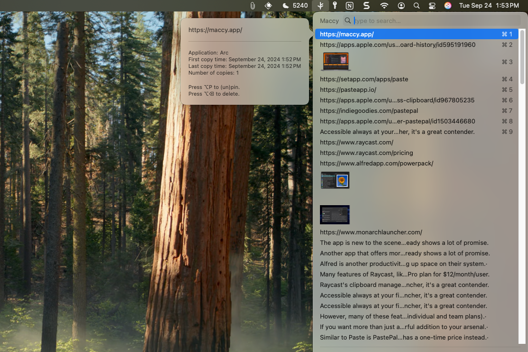Click 'Number of copies: 1' in preview popup

(213, 73)
